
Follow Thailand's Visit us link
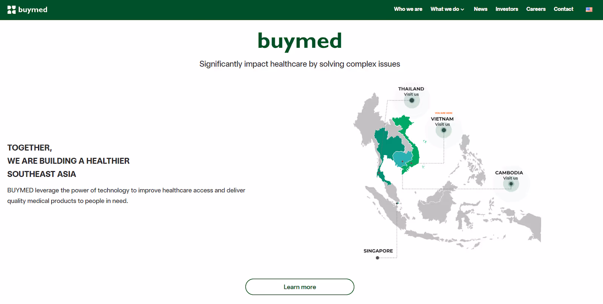point(411,94)
